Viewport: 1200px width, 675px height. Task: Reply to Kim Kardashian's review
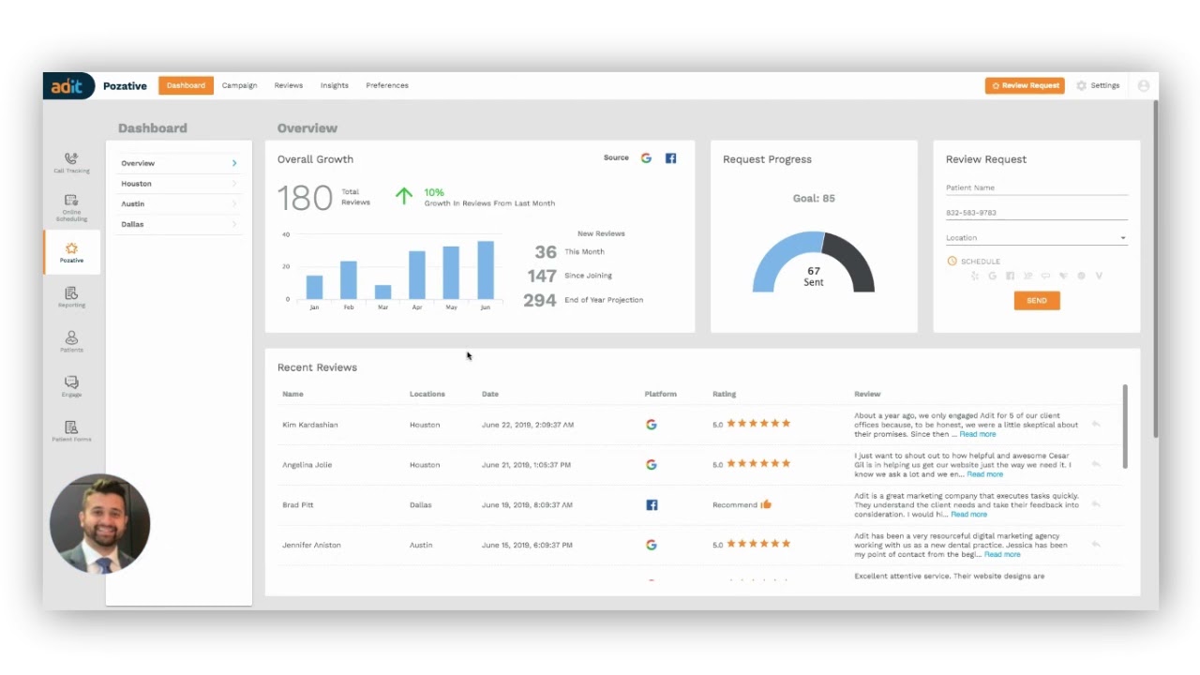click(1096, 425)
